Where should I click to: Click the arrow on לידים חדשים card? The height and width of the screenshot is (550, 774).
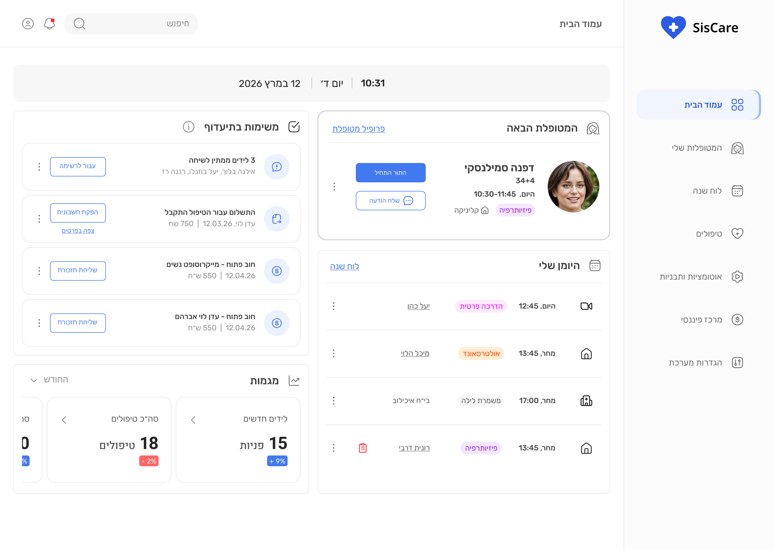click(193, 420)
